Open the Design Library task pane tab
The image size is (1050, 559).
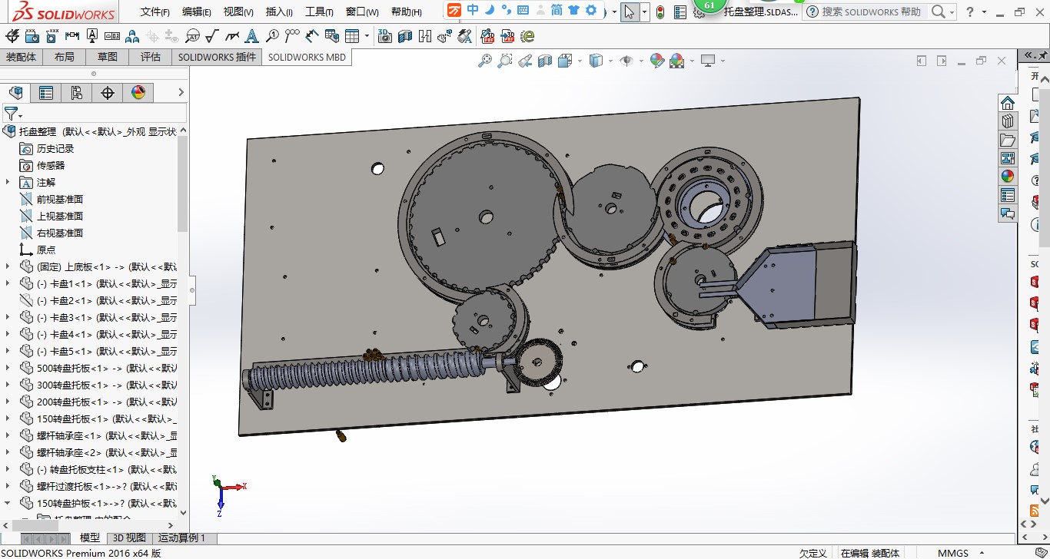point(1008,121)
